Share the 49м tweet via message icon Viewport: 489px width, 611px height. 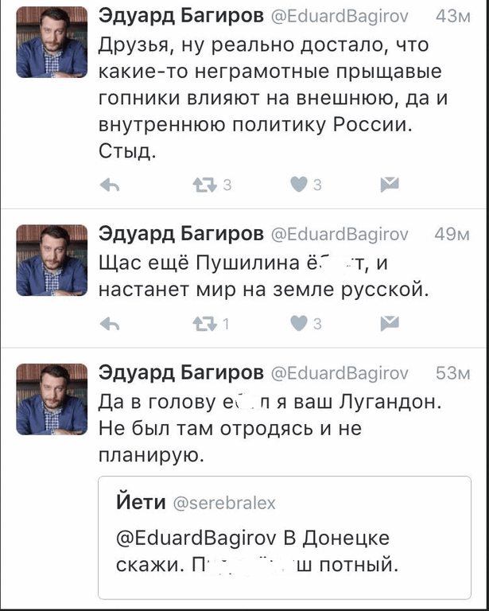click(390, 323)
